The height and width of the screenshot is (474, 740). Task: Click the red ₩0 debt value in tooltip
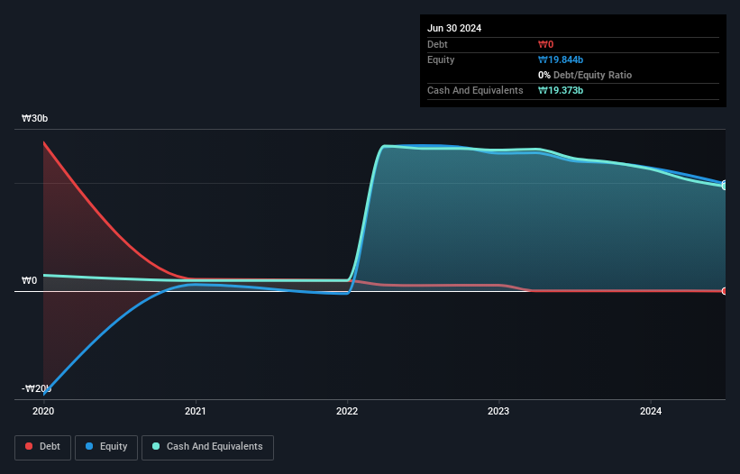pos(545,44)
